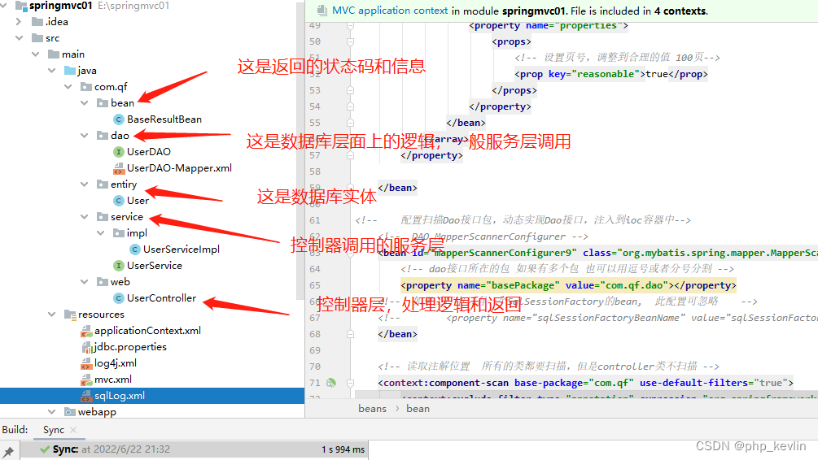Collapse the impl package arrow
Image resolution: width=818 pixels, height=460 pixels.
(101, 233)
